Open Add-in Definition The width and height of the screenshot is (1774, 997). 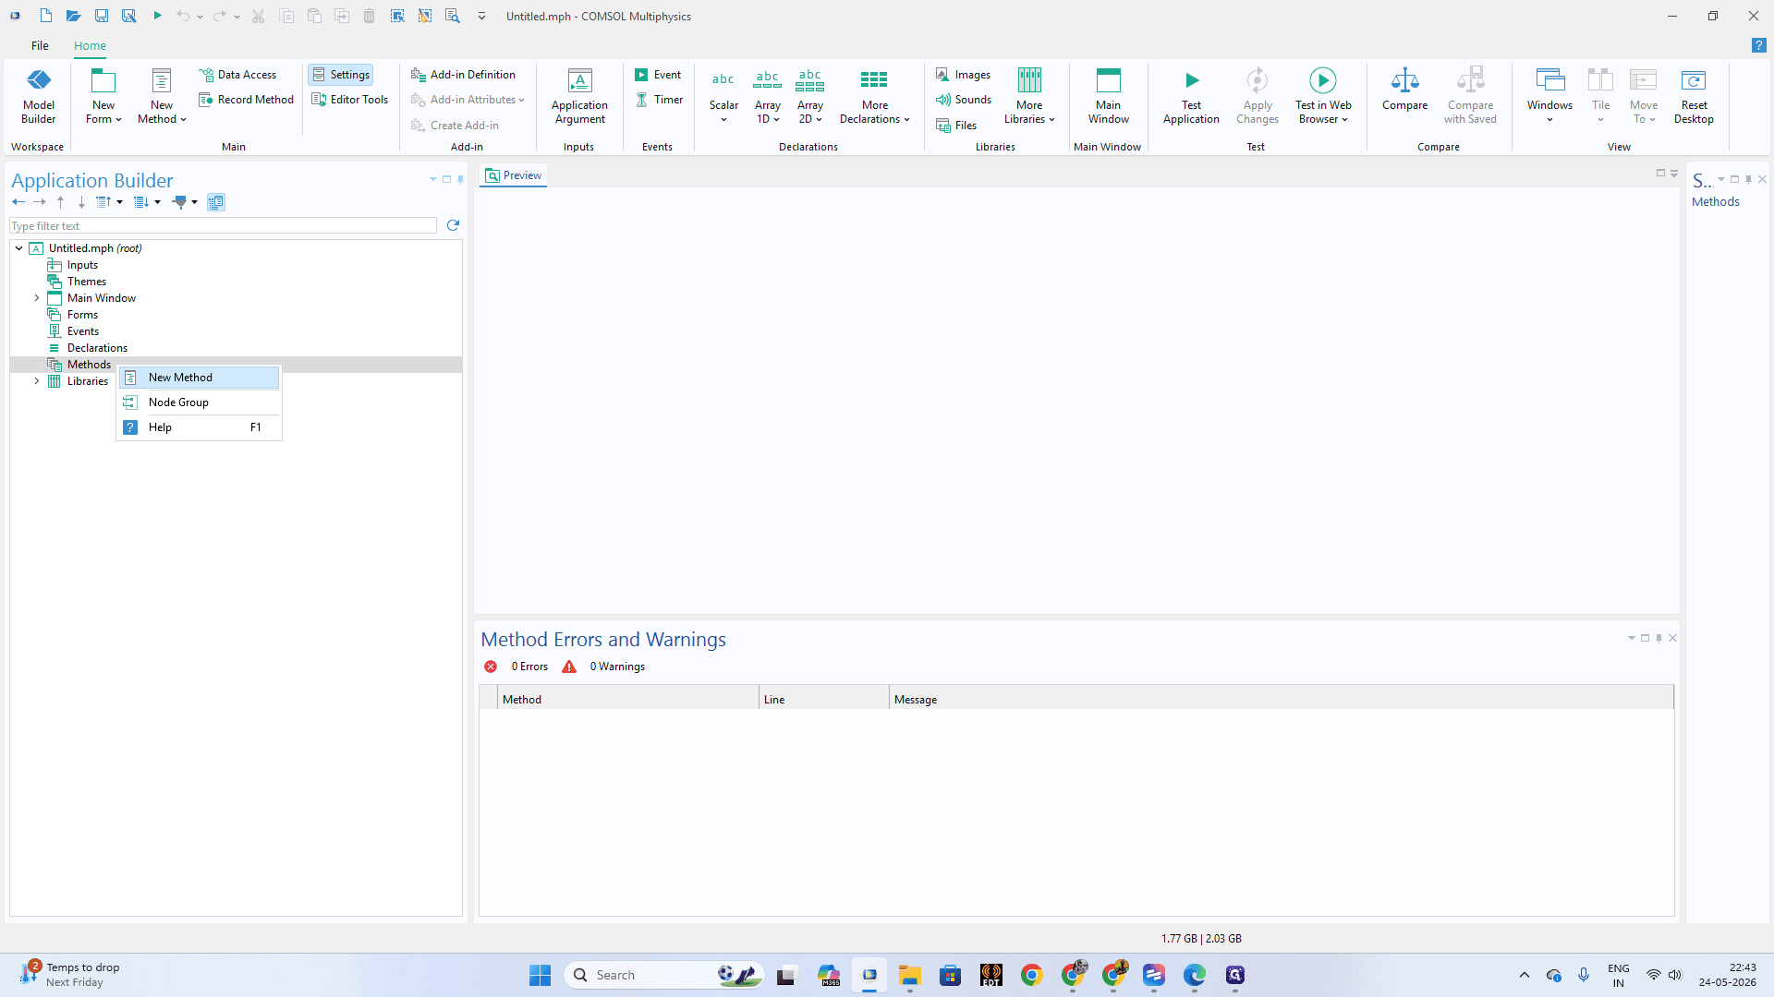463,75
